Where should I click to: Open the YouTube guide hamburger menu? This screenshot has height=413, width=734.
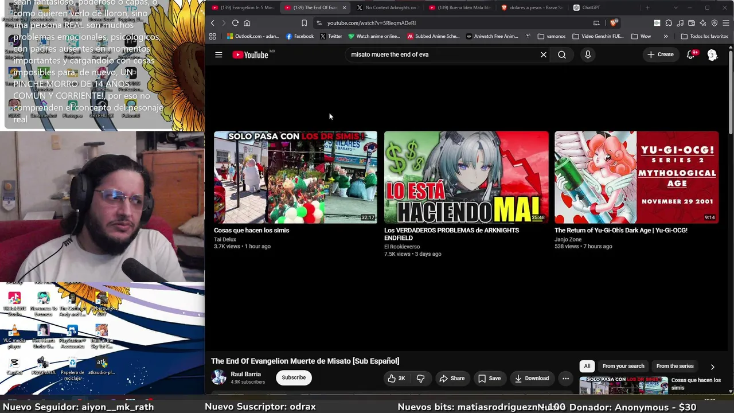pyautogui.click(x=218, y=54)
